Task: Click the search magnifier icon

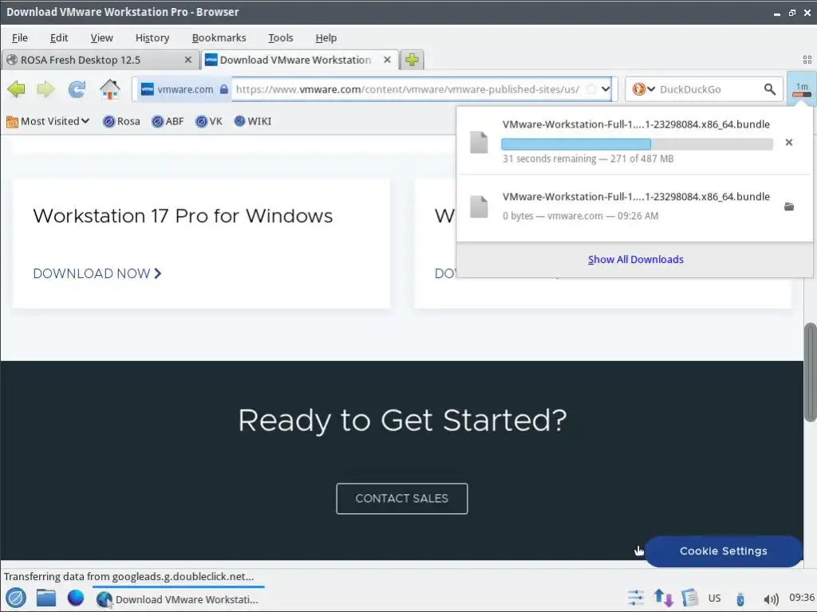Action: click(770, 89)
